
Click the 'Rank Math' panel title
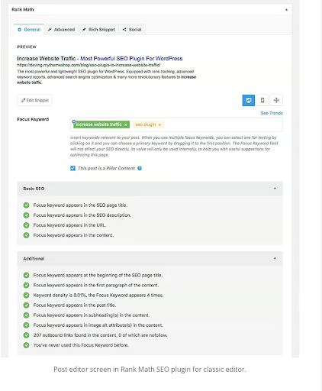[23, 9]
